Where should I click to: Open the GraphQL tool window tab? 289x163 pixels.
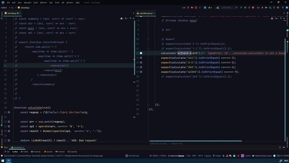[72, 152]
